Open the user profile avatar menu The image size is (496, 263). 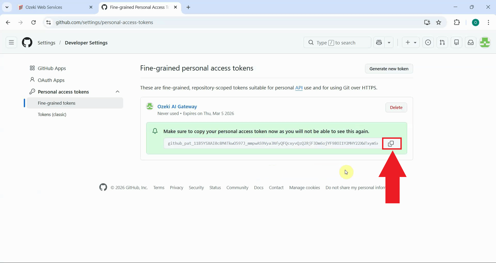point(485,43)
